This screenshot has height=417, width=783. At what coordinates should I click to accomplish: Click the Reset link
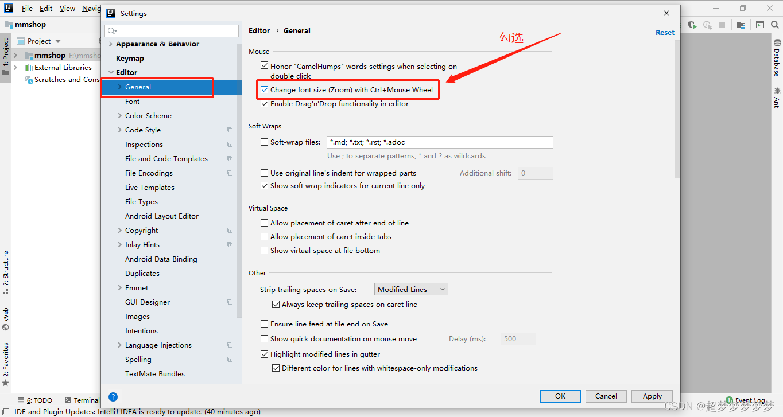665,33
